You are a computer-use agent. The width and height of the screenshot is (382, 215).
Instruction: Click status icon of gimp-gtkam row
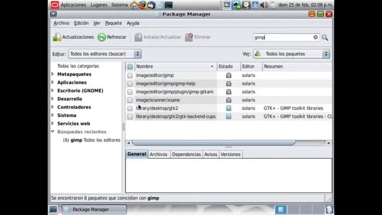click(229, 92)
